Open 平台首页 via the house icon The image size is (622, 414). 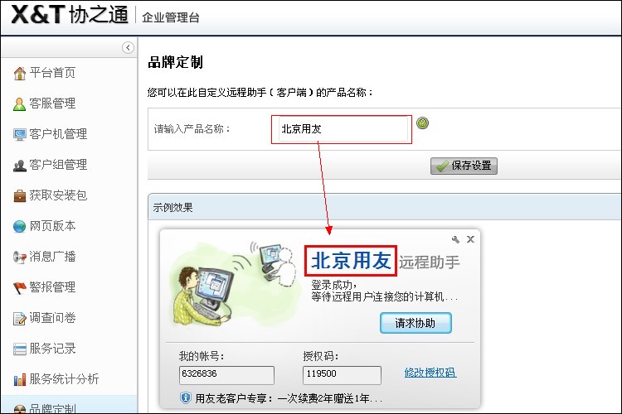tap(19, 74)
